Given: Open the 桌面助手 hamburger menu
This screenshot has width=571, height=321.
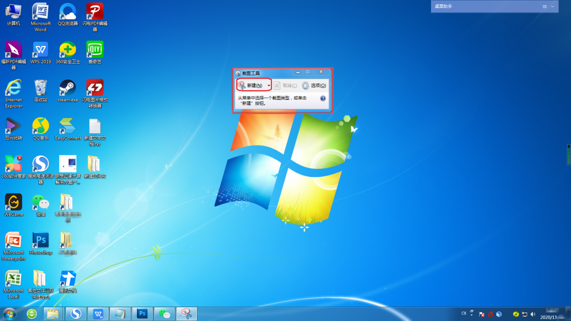Looking at the screenshot, I should click(x=545, y=7).
